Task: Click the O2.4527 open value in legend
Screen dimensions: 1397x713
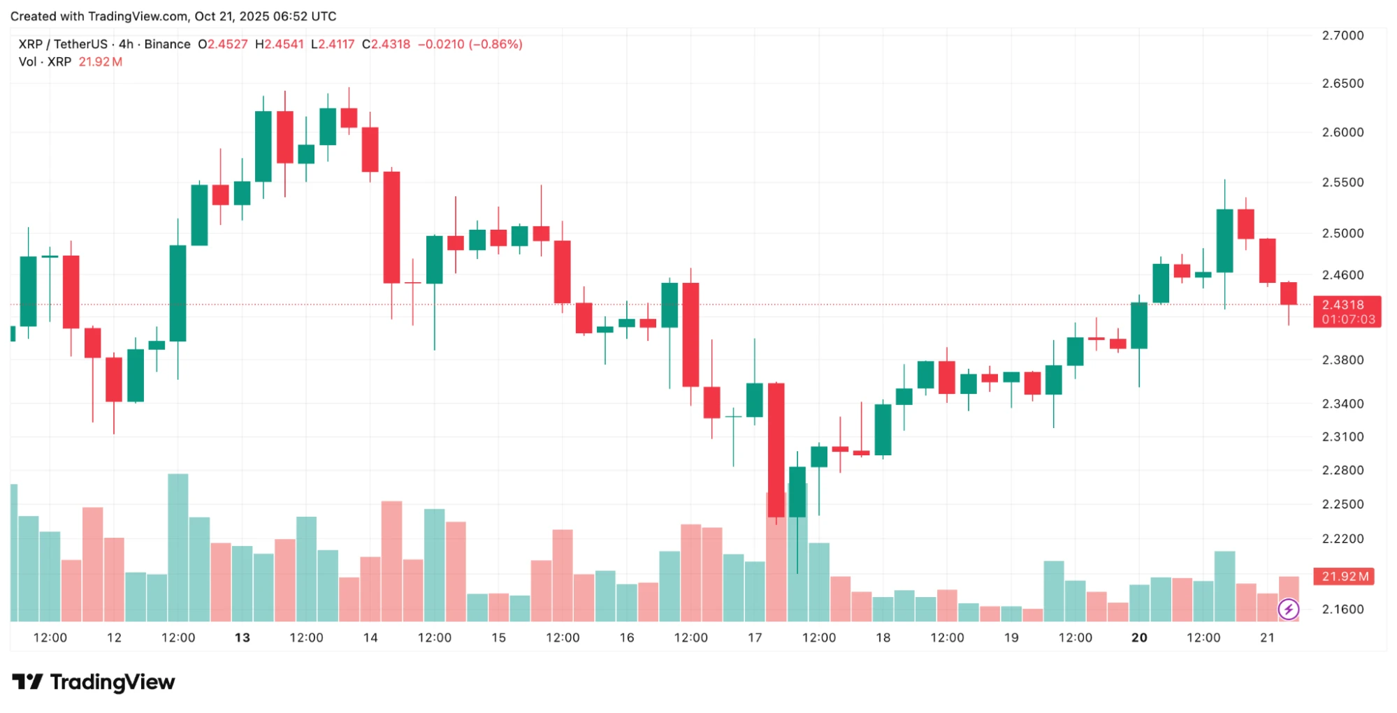Action: 223,44
